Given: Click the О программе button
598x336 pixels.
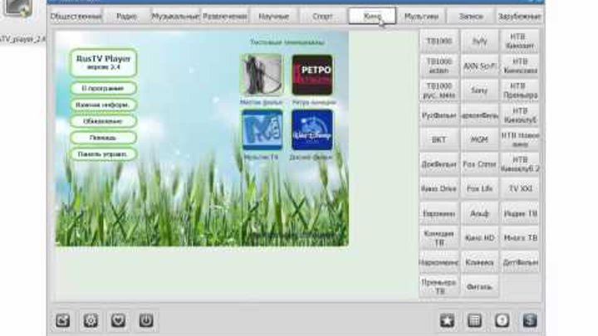Looking at the screenshot, I should 103,88.
